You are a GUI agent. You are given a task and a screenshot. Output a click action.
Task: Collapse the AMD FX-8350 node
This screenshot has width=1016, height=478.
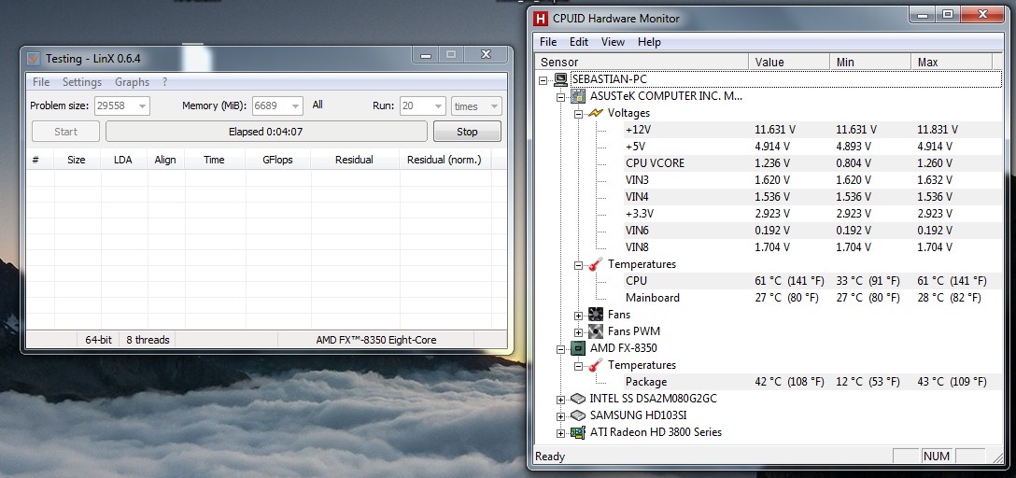click(x=561, y=349)
